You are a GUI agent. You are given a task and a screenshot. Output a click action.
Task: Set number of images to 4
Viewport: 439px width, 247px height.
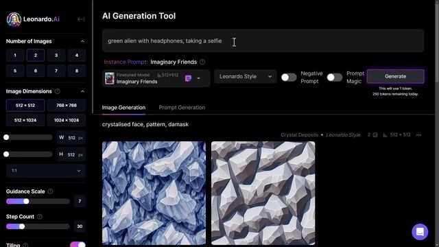click(77, 55)
